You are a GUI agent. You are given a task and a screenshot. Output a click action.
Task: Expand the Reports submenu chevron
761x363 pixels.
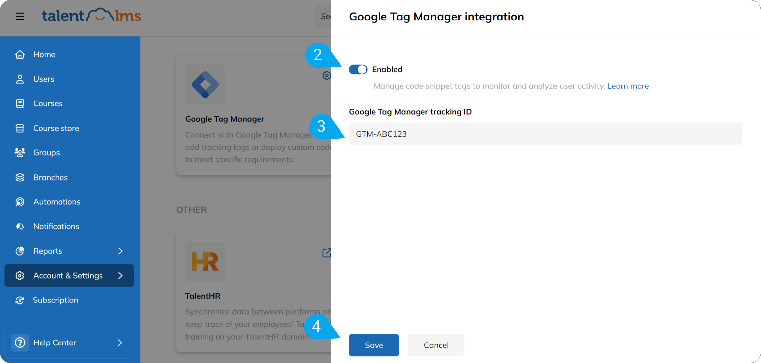[120, 251]
